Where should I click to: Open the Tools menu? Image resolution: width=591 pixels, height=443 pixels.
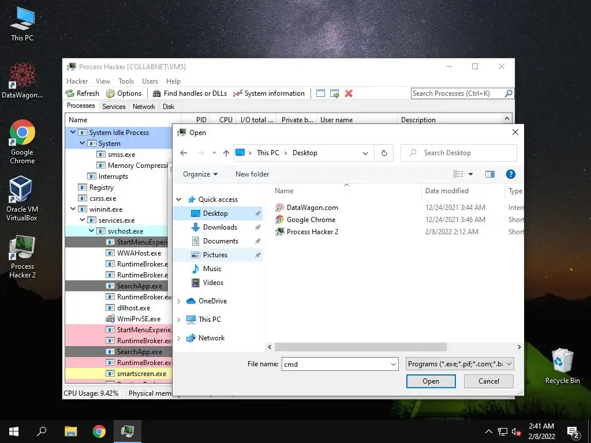click(126, 81)
